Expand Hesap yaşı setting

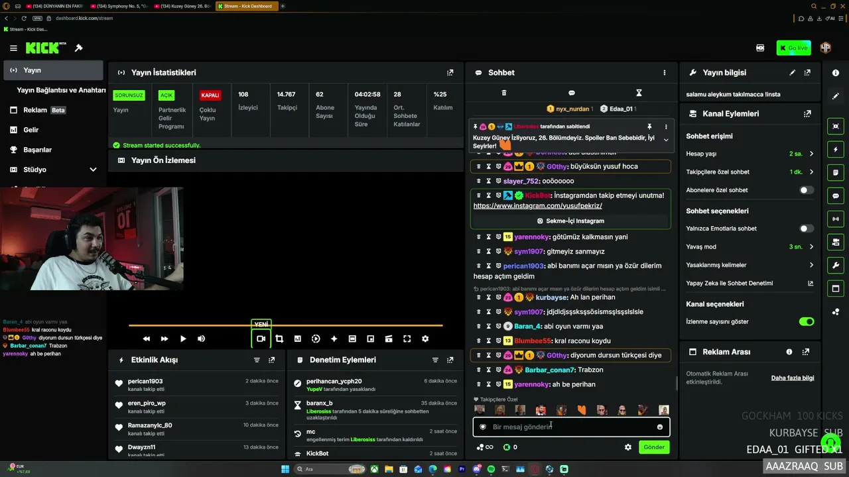[x=811, y=154]
